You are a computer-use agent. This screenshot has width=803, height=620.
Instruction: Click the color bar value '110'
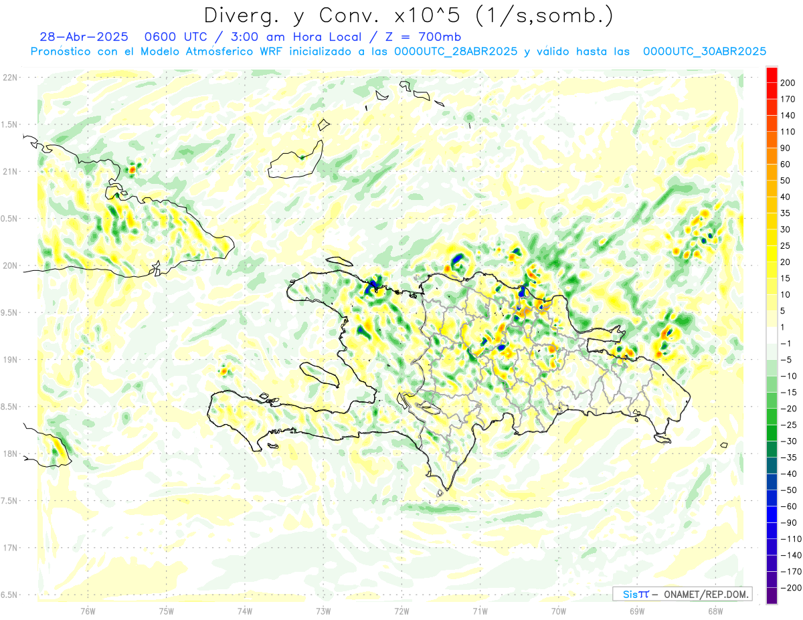pos(788,132)
